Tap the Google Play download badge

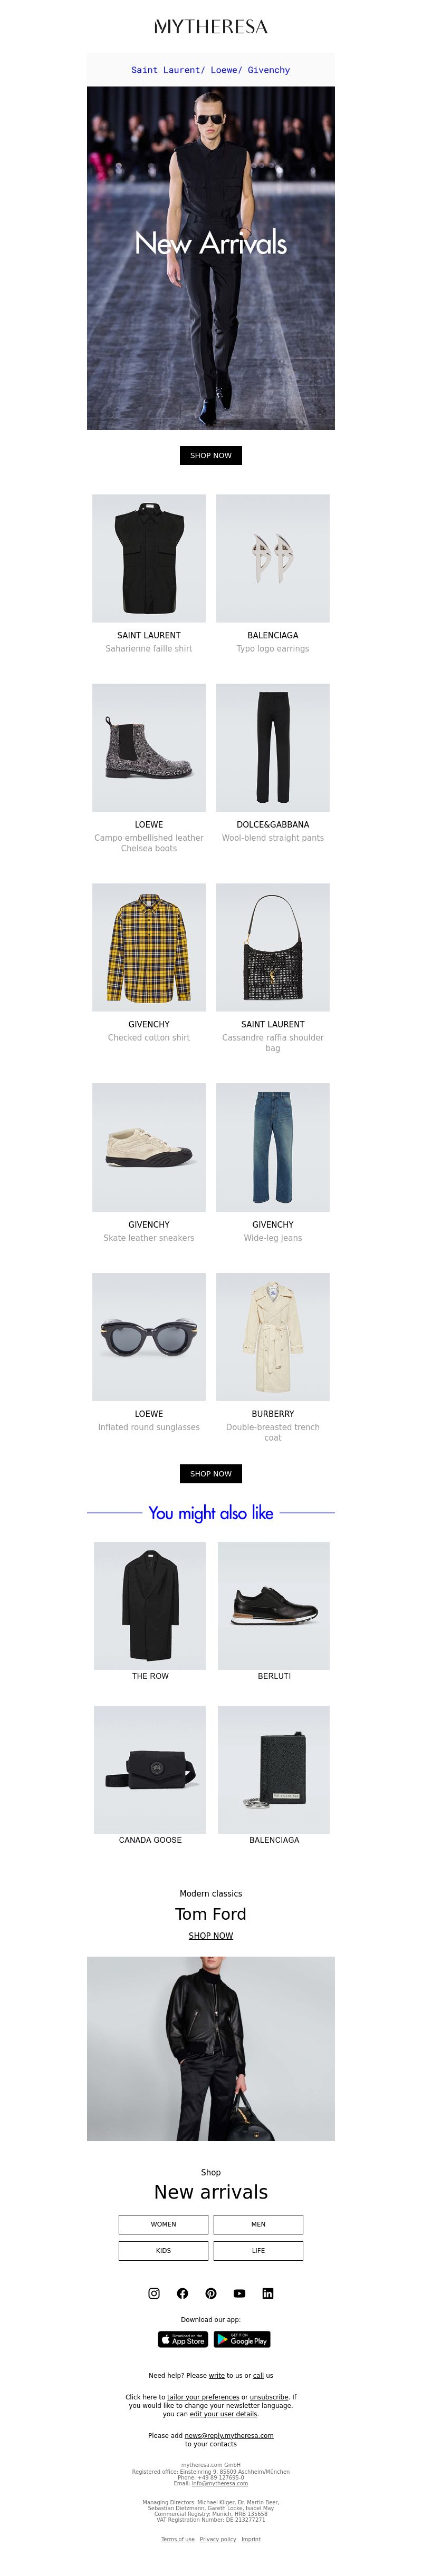(242, 2339)
